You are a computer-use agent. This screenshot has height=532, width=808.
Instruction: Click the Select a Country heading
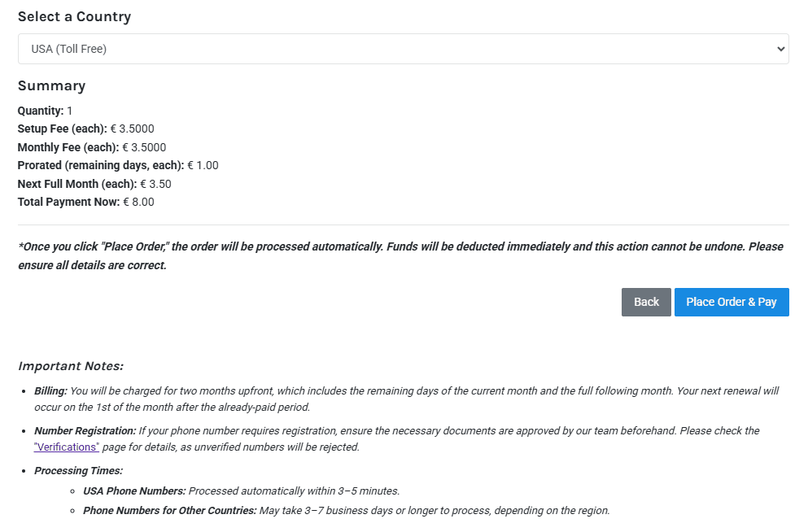[x=74, y=16]
